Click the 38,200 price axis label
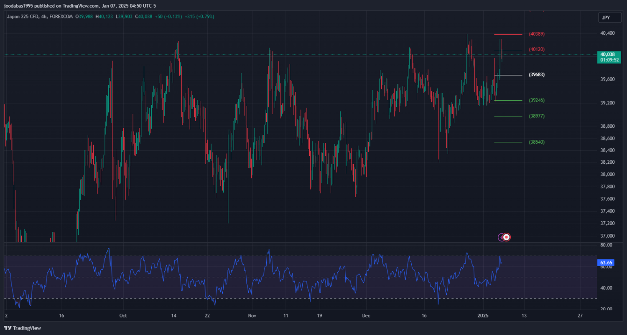The width and height of the screenshot is (627, 335). tap(607, 162)
